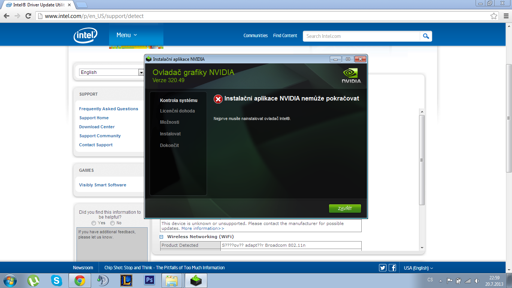
Task: Click the Kontrola systému step in the installer
Action: tap(179, 100)
